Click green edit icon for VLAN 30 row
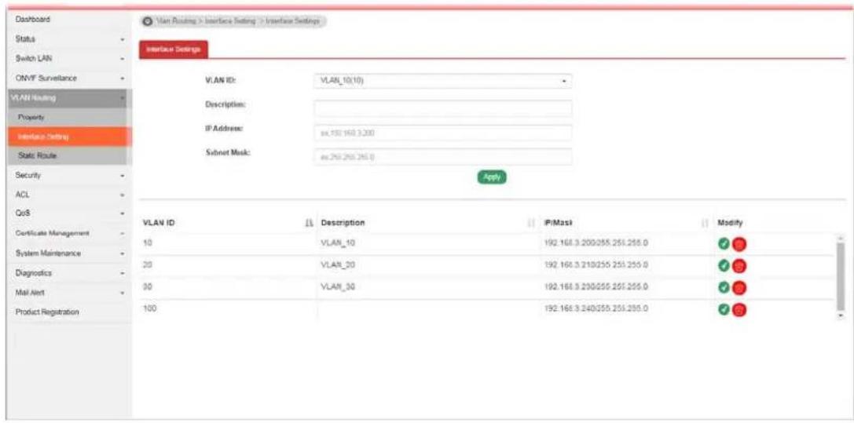This screenshot has width=854, height=423. (724, 287)
